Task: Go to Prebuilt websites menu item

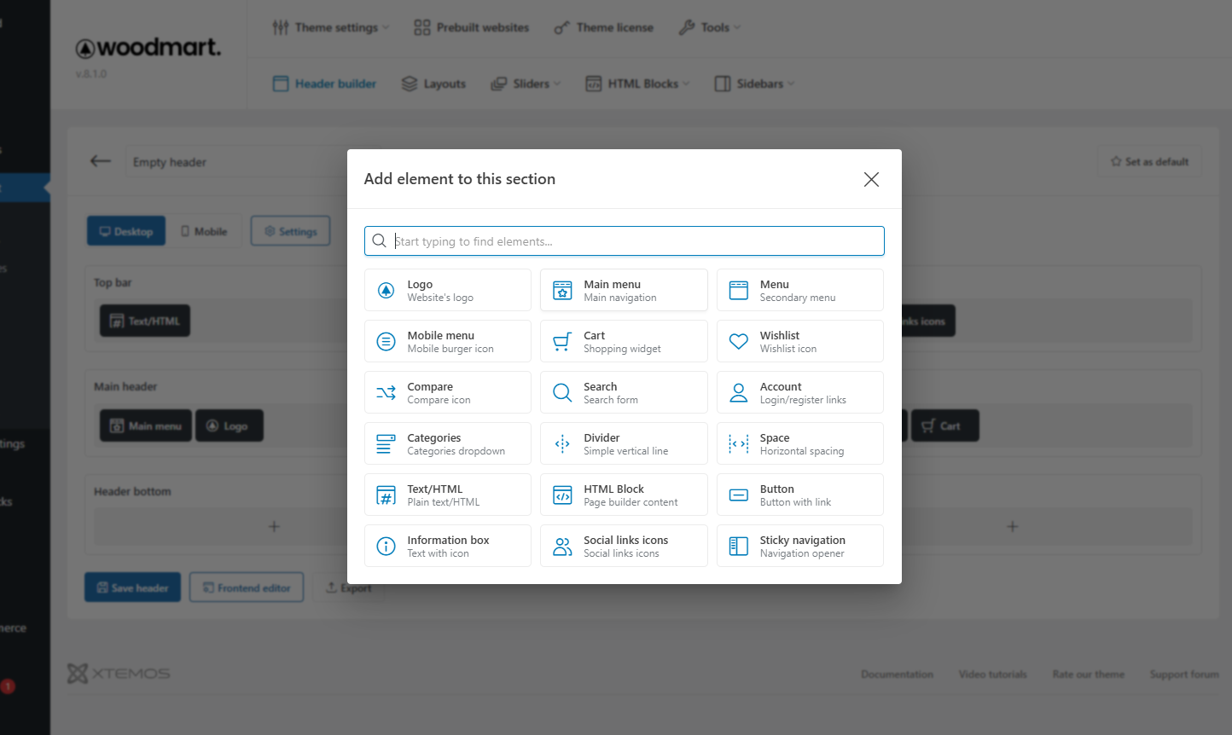Action: click(x=472, y=27)
